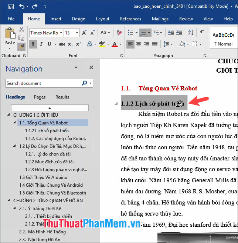This screenshot has width=238, height=243.
Task: Toggle Show/Hide paragraph marks
Action: [x=202, y=33]
